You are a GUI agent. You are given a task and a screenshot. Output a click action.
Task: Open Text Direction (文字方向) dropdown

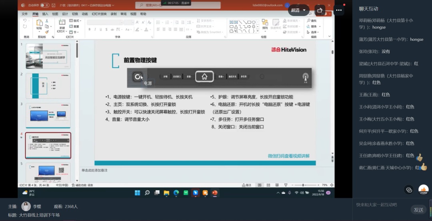tap(205, 21)
